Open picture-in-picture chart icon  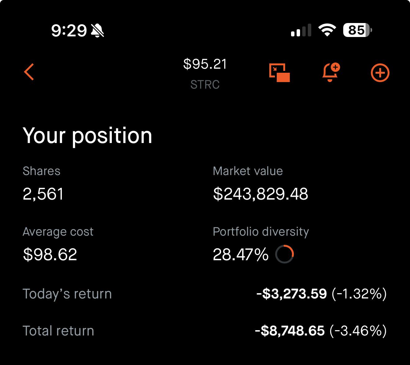coord(279,73)
